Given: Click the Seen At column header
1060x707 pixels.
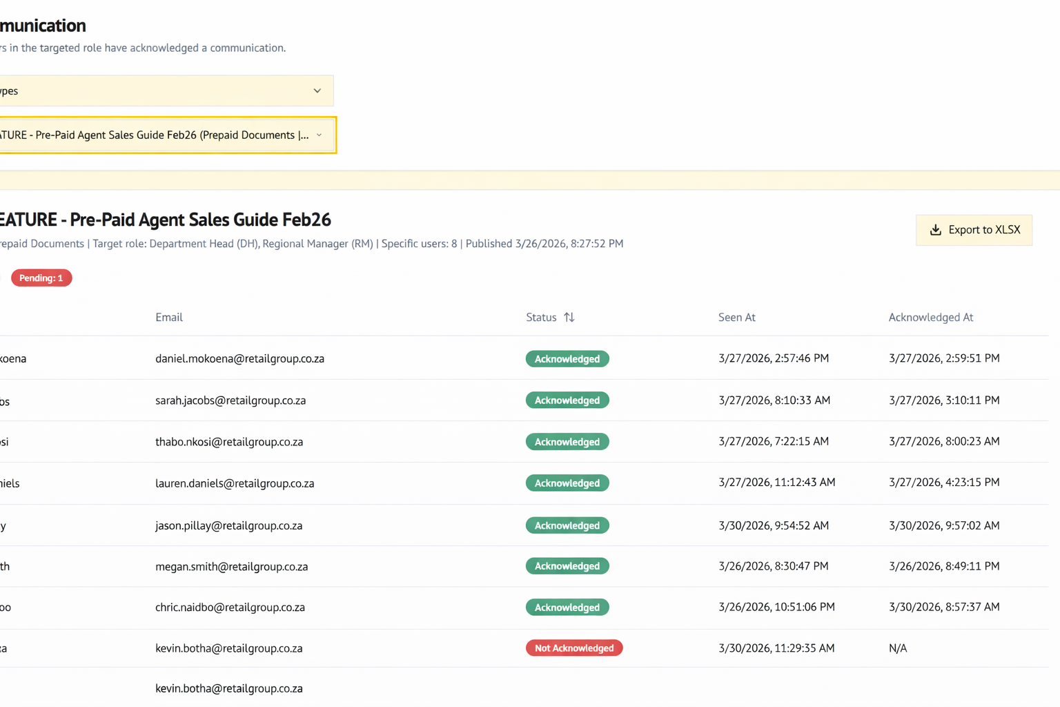Looking at the screenshot, I should (736, 318).
